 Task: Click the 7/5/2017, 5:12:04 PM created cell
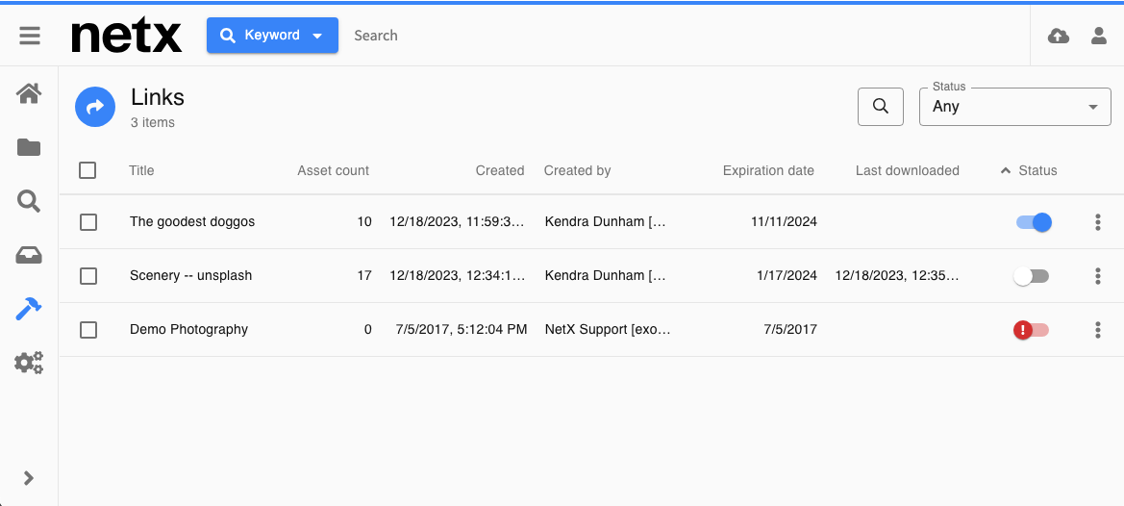461,330
